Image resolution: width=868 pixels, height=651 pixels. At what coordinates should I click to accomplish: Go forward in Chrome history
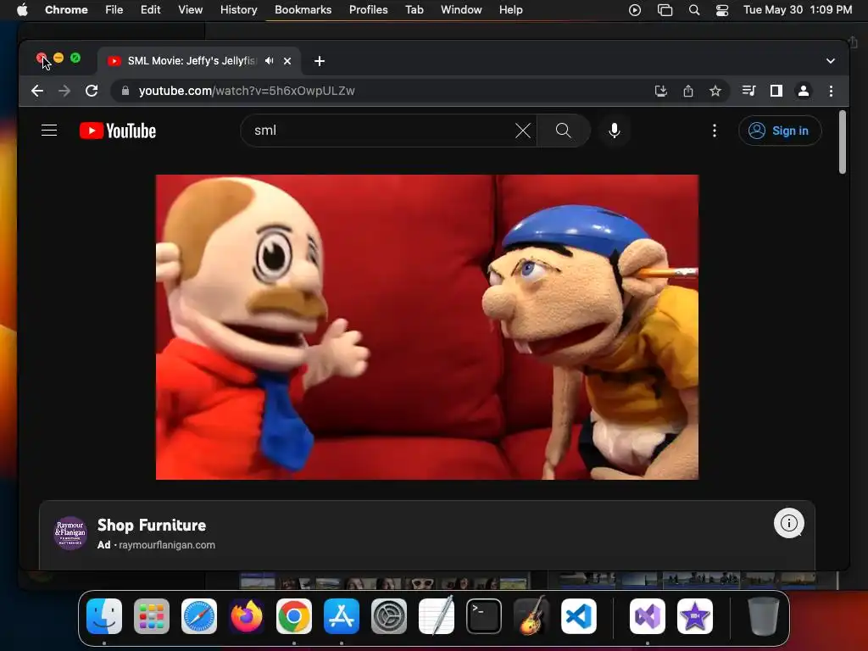(64, 91)
